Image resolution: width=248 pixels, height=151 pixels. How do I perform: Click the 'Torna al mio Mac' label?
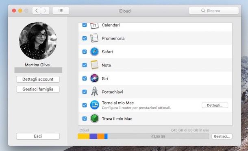(118, 103)
